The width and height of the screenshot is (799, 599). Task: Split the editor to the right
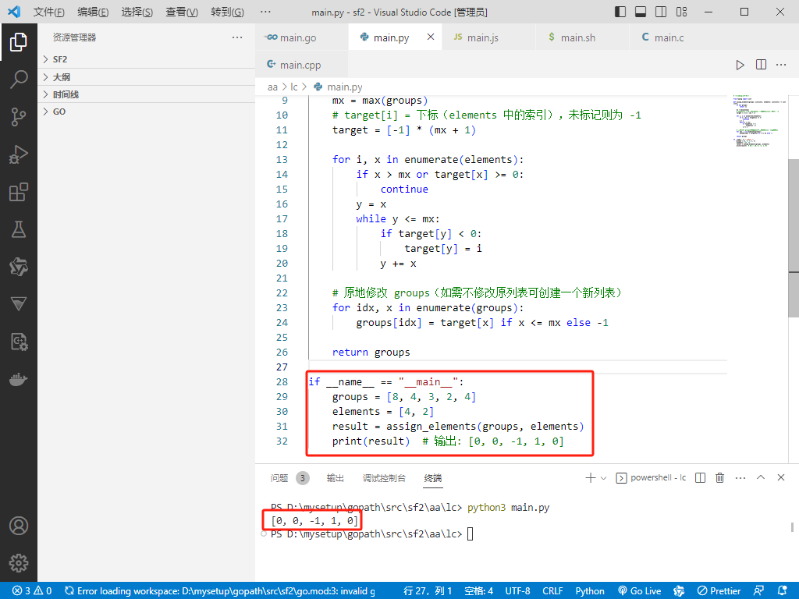point(761,65)
